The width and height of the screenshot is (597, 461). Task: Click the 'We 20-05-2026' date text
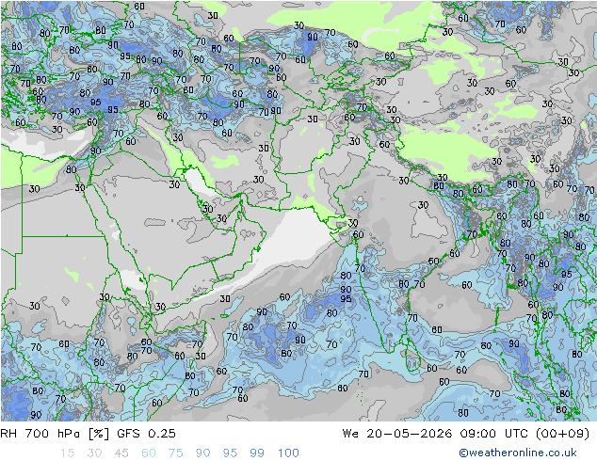point(397,434)
